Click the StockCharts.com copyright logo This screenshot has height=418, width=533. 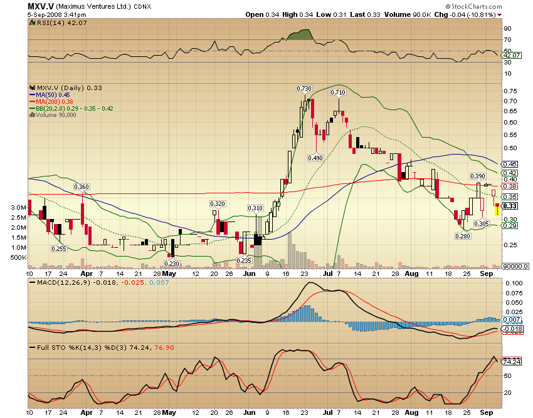pos(473,6)
